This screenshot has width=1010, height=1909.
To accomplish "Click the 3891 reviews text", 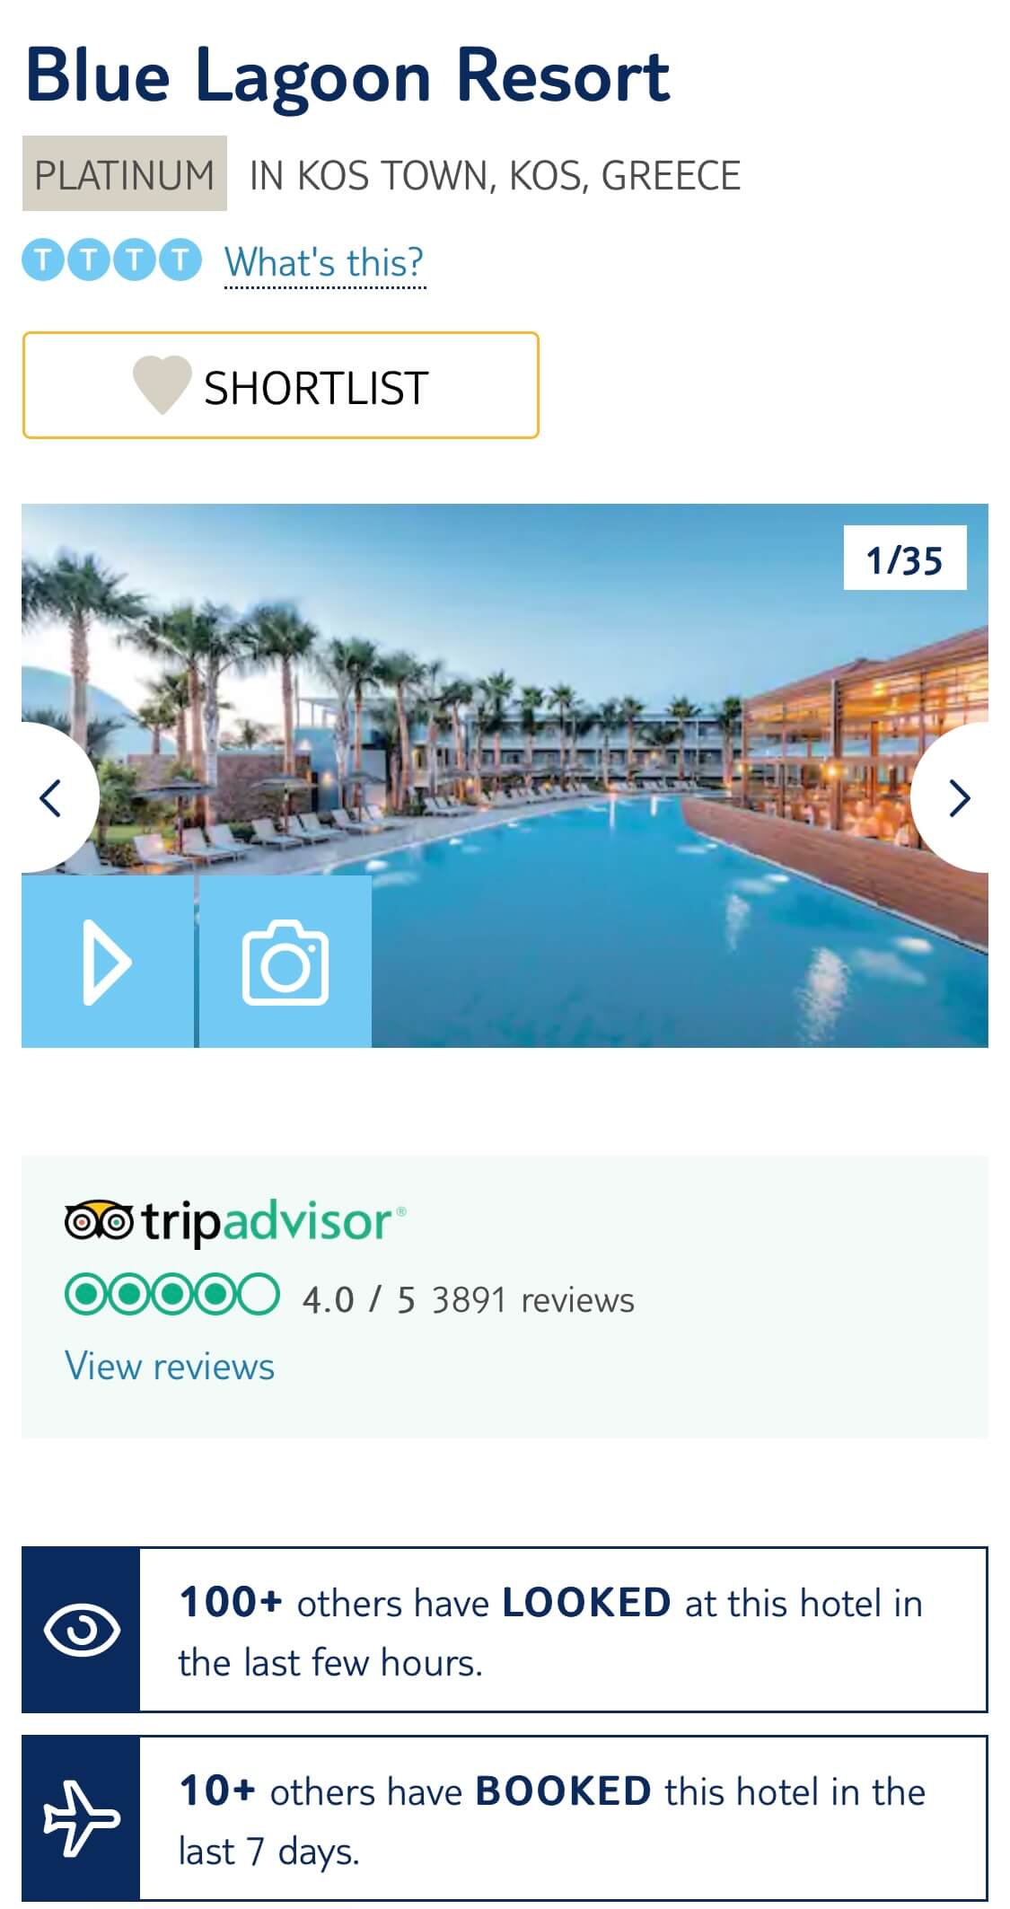I will pos(533,1299).
